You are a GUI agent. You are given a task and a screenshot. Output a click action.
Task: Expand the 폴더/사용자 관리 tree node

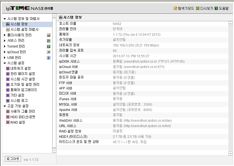(x=5, y=35)
